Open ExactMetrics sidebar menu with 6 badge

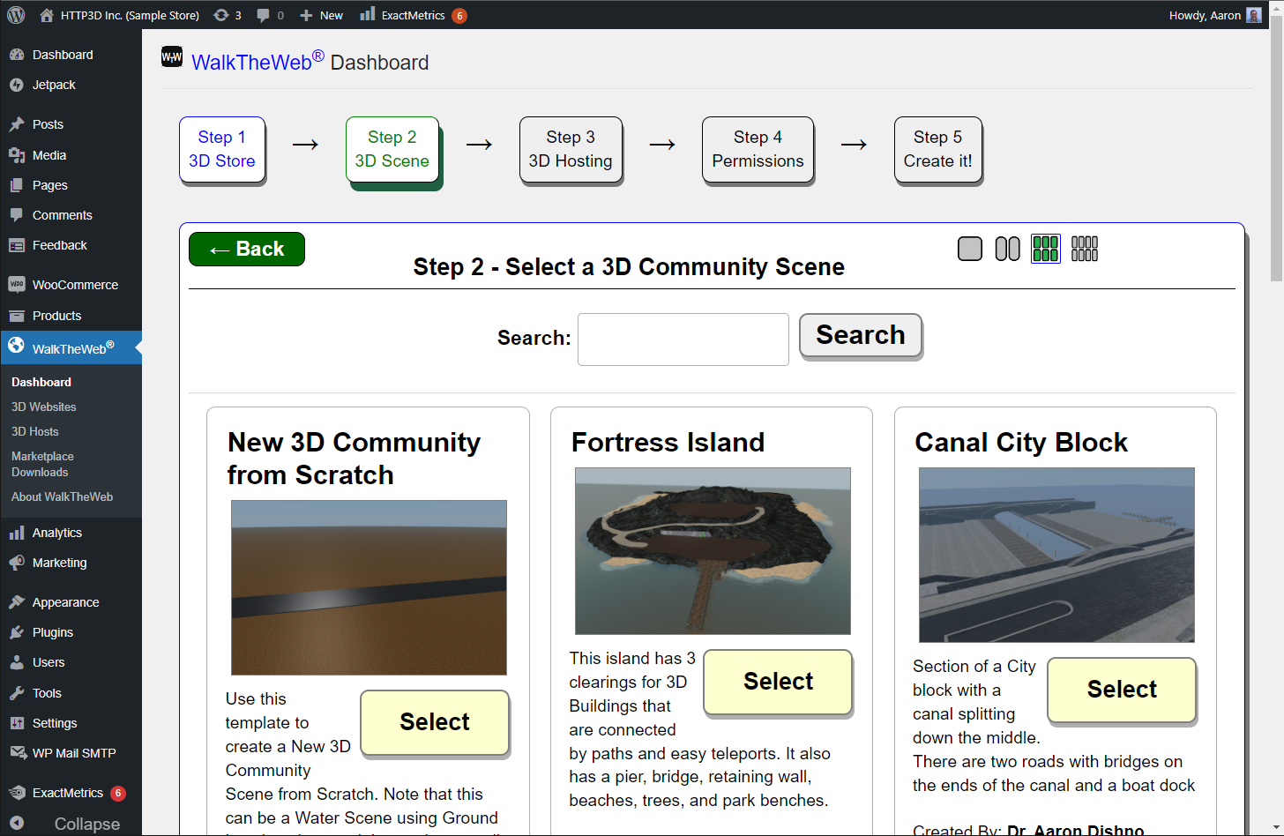point(71,793)
